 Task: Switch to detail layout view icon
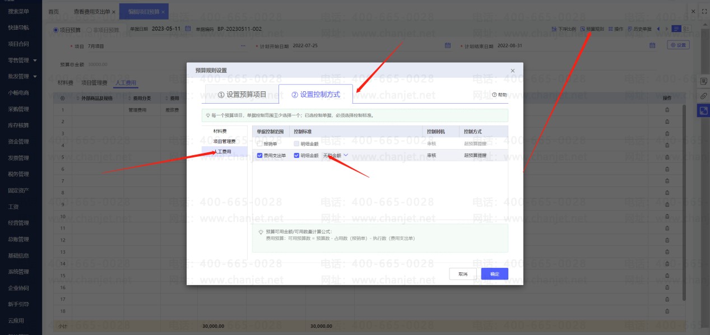coord(686,29)
